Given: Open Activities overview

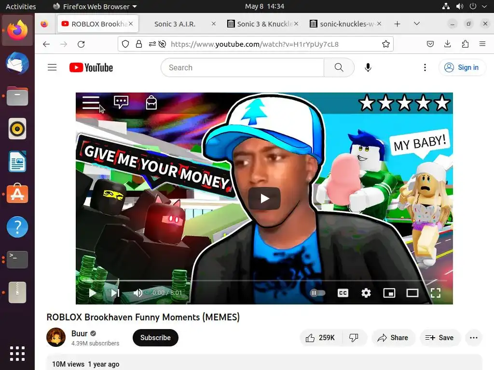Looking at the screenshot, I should pyautogui.click(x=21, y=6).
